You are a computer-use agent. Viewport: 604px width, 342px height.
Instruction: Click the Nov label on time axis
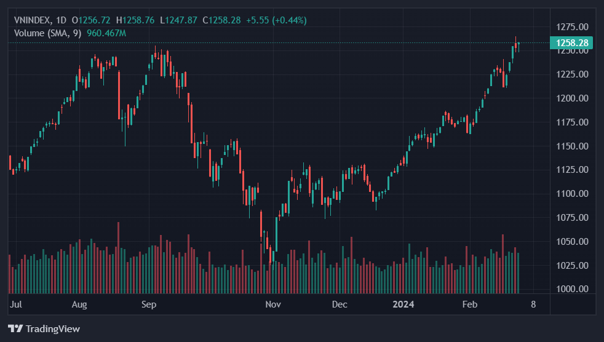click(x=273, y=304)
